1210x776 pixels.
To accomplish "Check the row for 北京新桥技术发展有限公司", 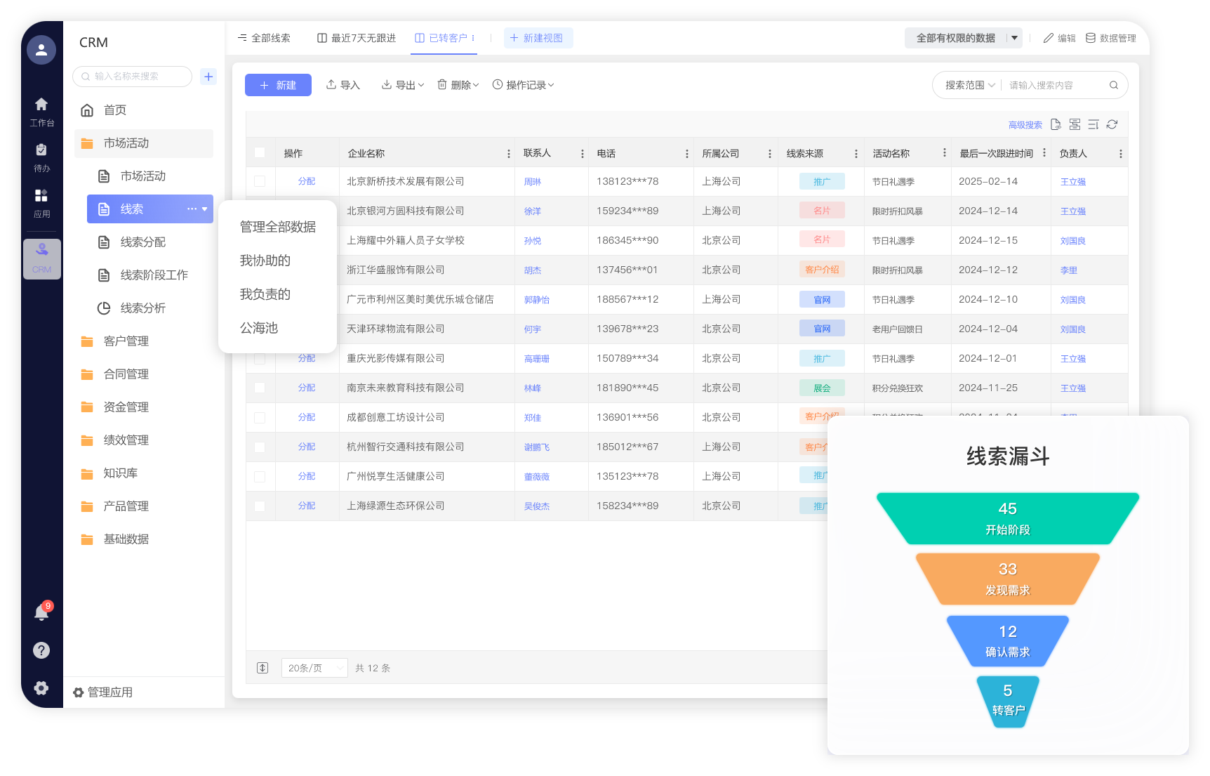I will coord(260,181).
